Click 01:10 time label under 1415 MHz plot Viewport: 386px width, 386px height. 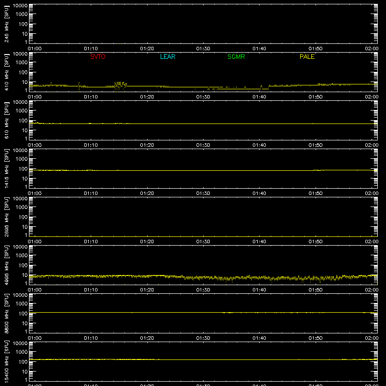coord(91,193)
